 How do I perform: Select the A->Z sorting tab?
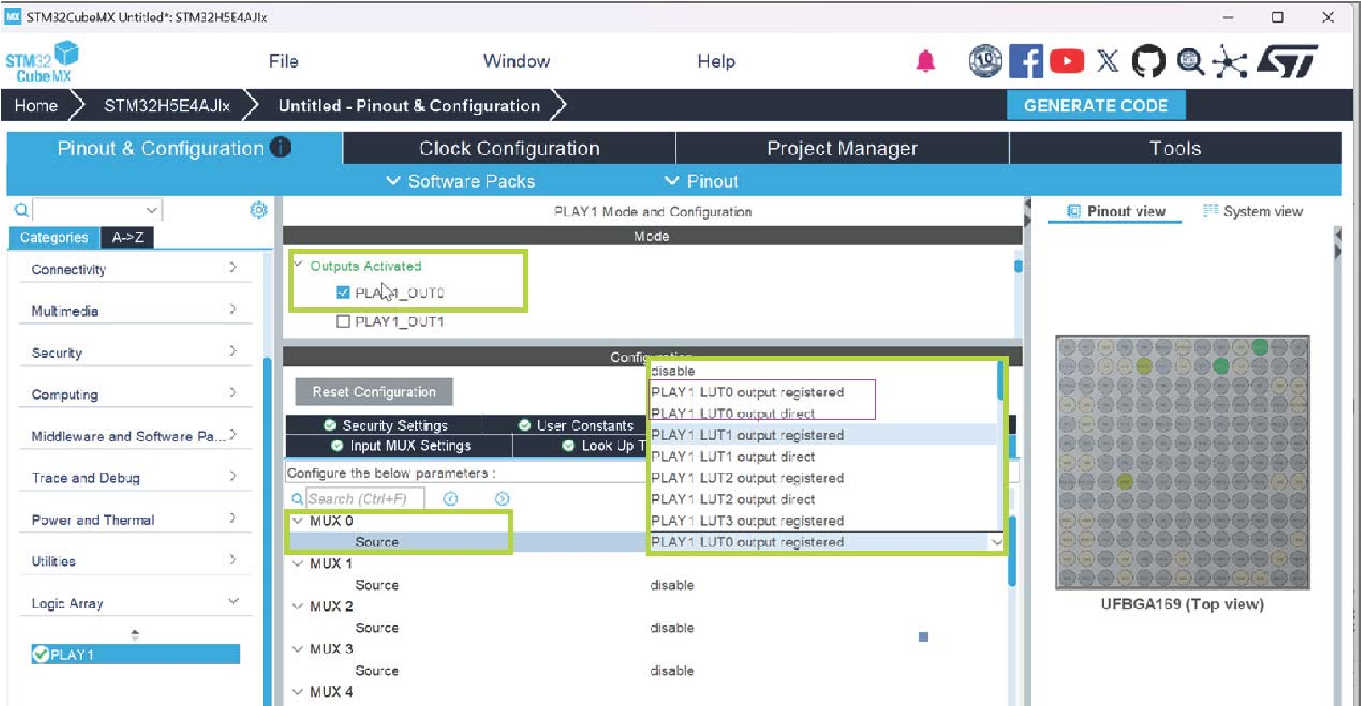(x=127, y=238)
